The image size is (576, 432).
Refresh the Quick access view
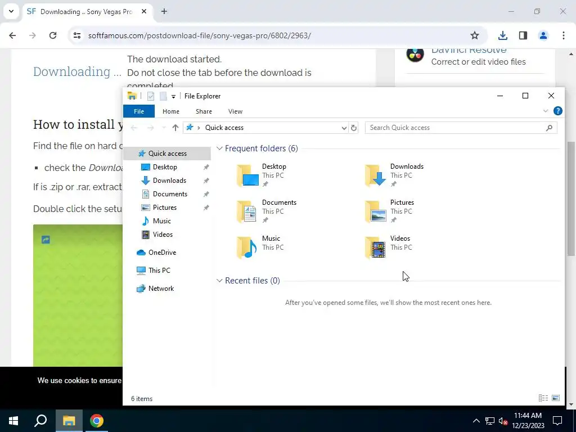pyautogui.click(x=354, y=128)
